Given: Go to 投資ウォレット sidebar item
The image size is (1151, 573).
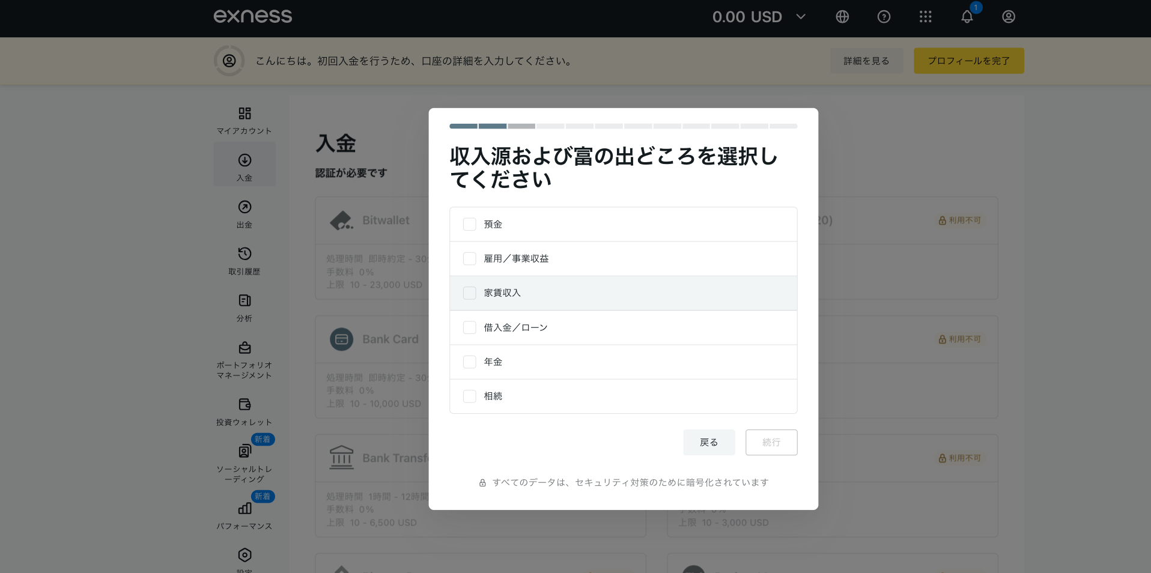Looking at the screenshot, I should click(244, 411).
